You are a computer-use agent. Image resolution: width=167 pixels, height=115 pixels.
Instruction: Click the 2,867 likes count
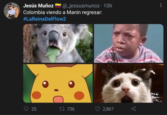point(108,109)
